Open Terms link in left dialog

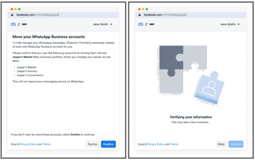tap(47, 144)
